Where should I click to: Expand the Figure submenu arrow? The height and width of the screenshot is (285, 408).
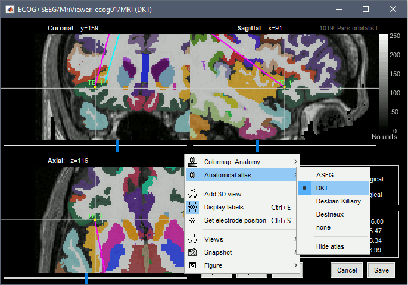tap(295, 265)
